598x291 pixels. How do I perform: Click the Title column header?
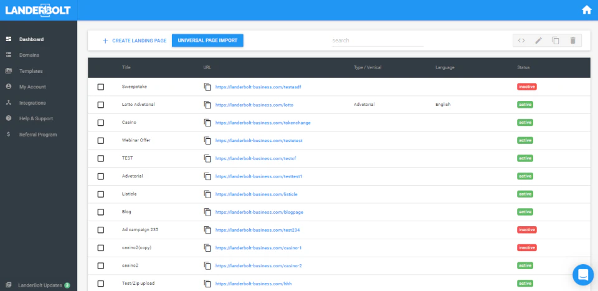(x=126, y=67)
